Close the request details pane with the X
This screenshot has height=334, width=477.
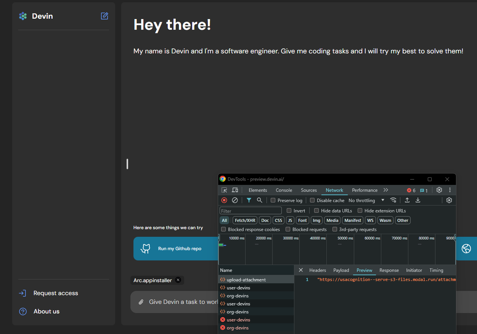click(x=301, y=270)
